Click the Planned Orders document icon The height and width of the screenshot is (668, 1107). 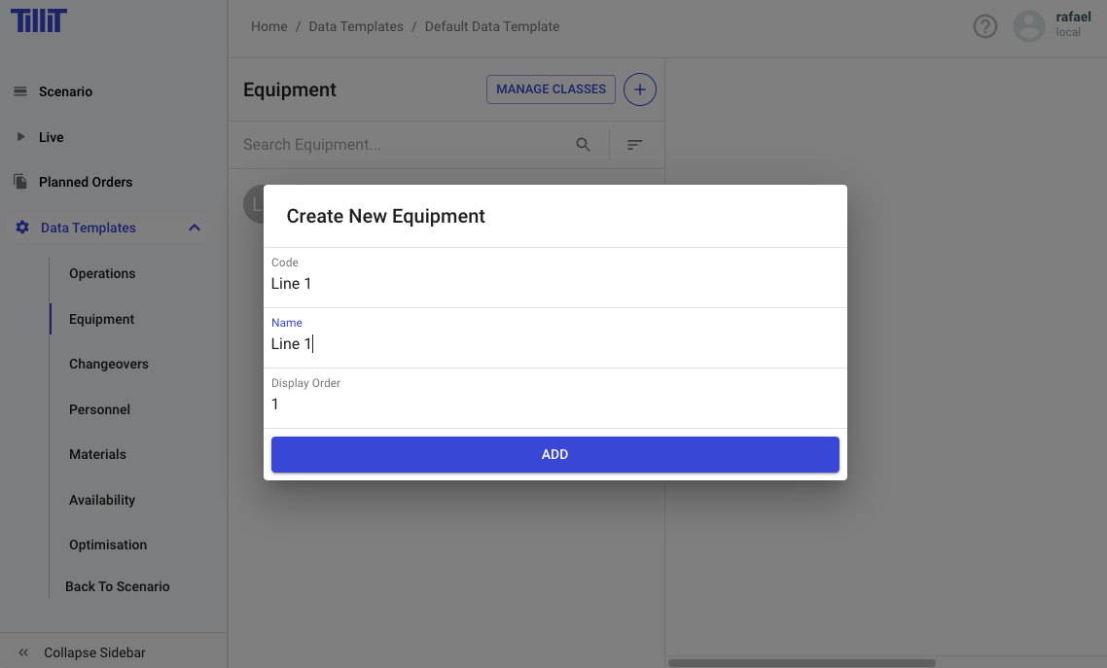19,182
